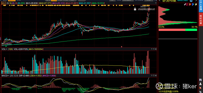Select the red boxed flag icon
The width and height of the screenshot is (203, 93).
click(188, 4)
